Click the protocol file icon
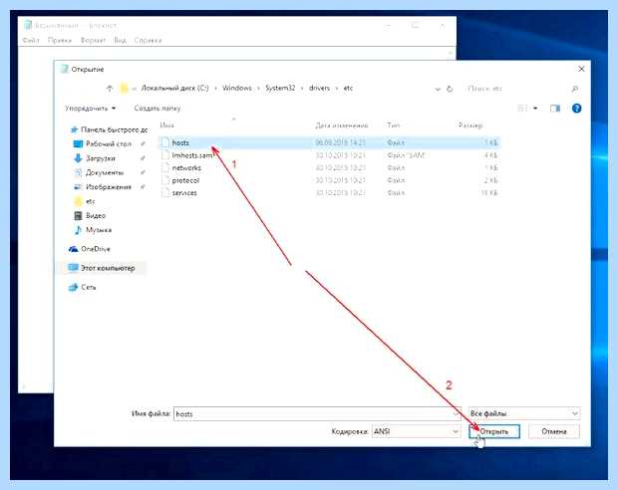This screenshot has width=618, height=490. tap(165, 180)
